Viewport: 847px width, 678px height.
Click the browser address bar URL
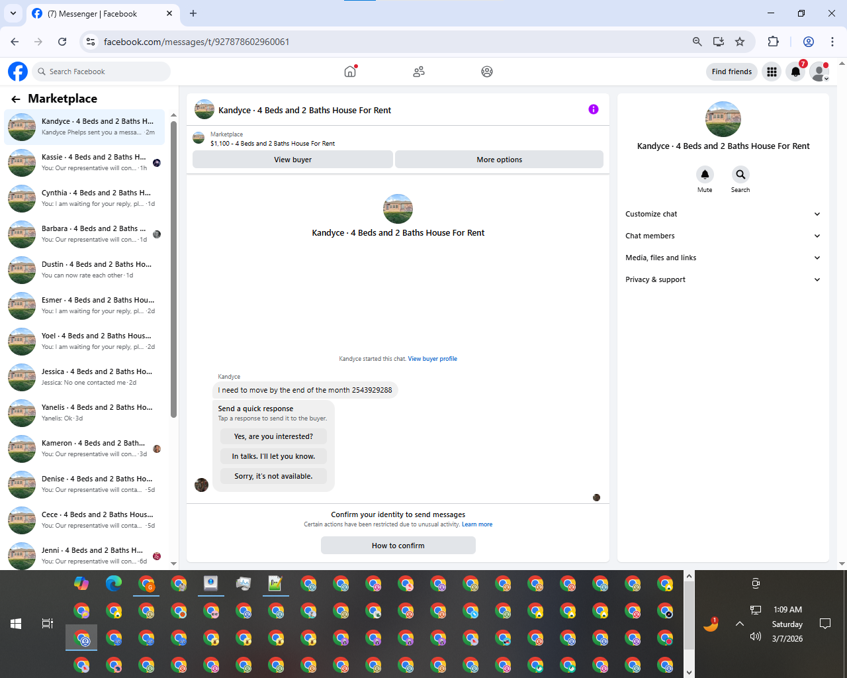197,42
